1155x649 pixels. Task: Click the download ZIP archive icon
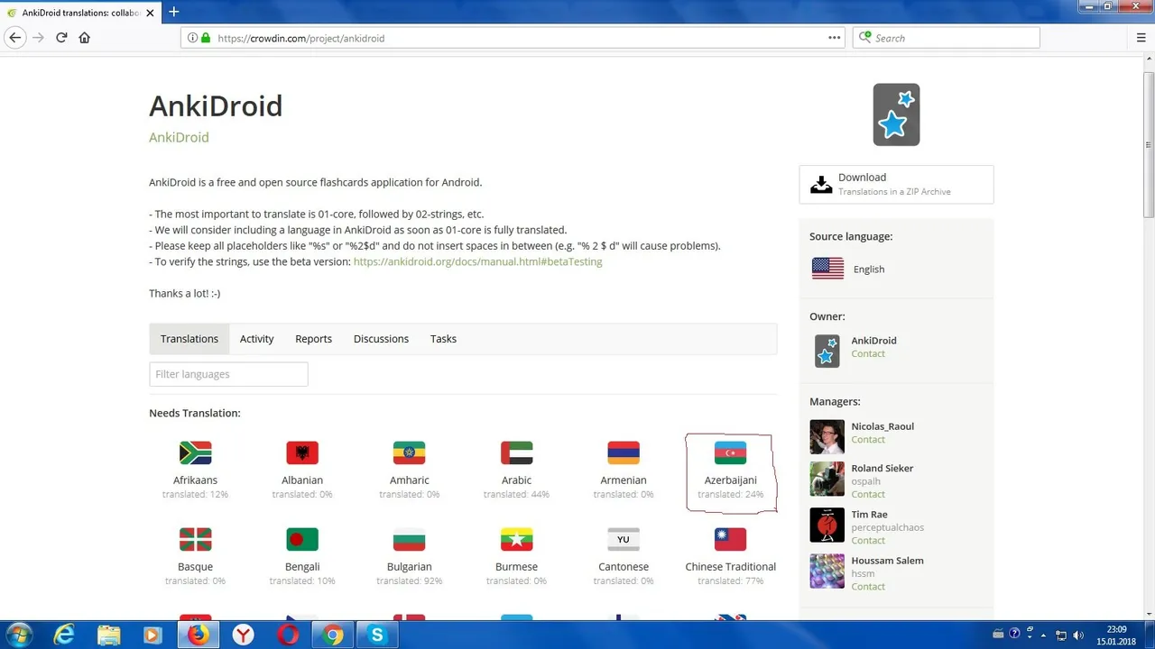tap(821, 184)
